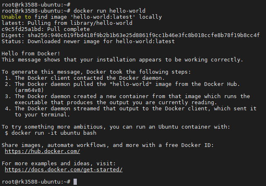Click step 1 about Docker client contacting daemon
This screenshot has height=186, width=266.
click(x=89, y=78)
